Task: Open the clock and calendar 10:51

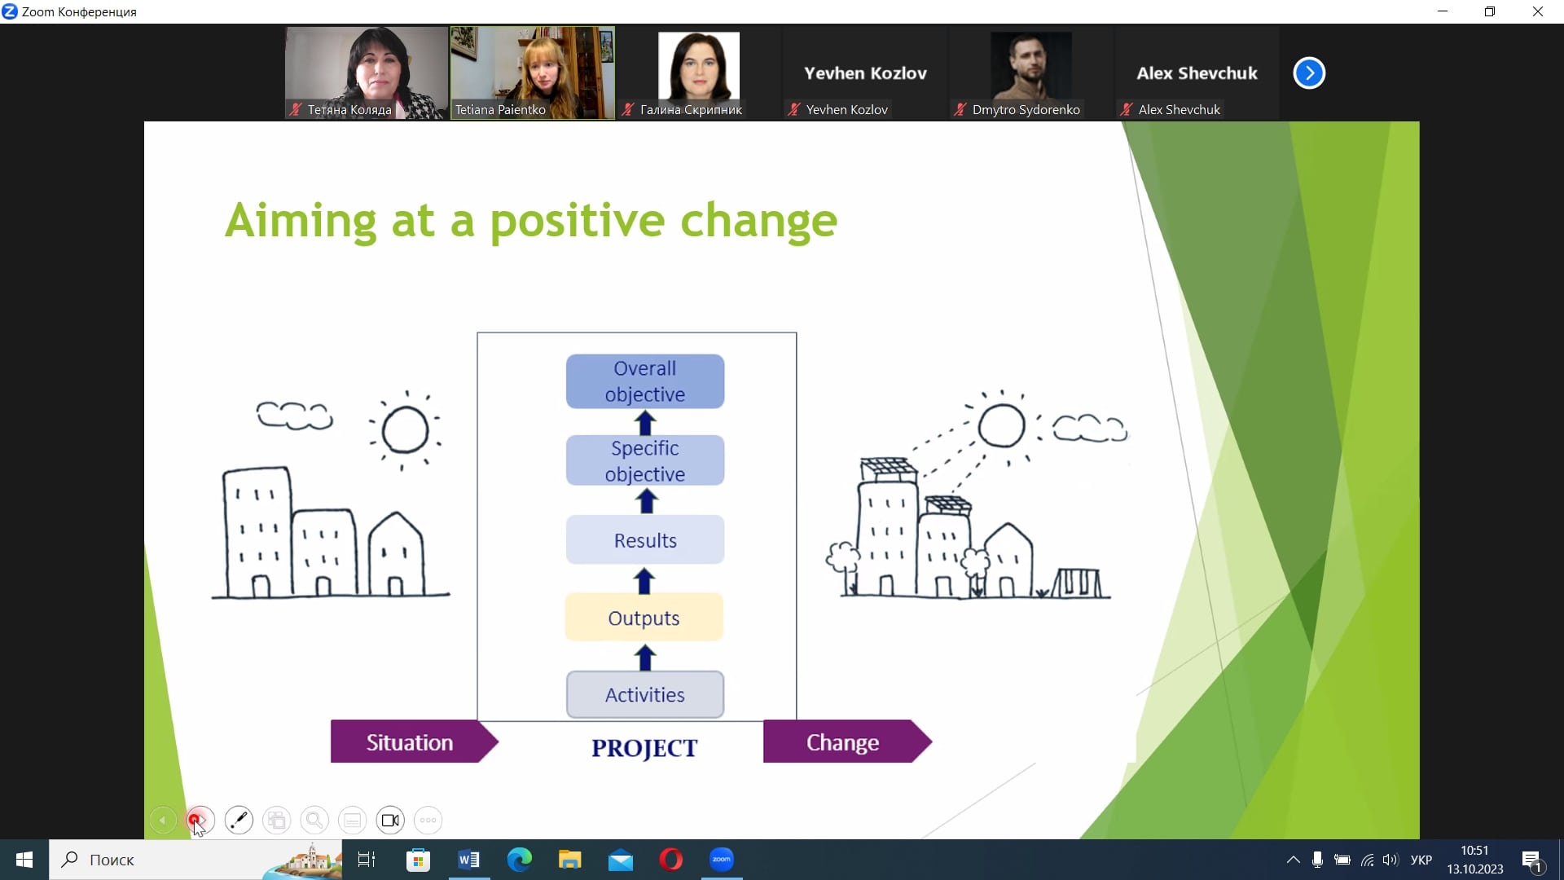Action: (x=1475, y=860)
